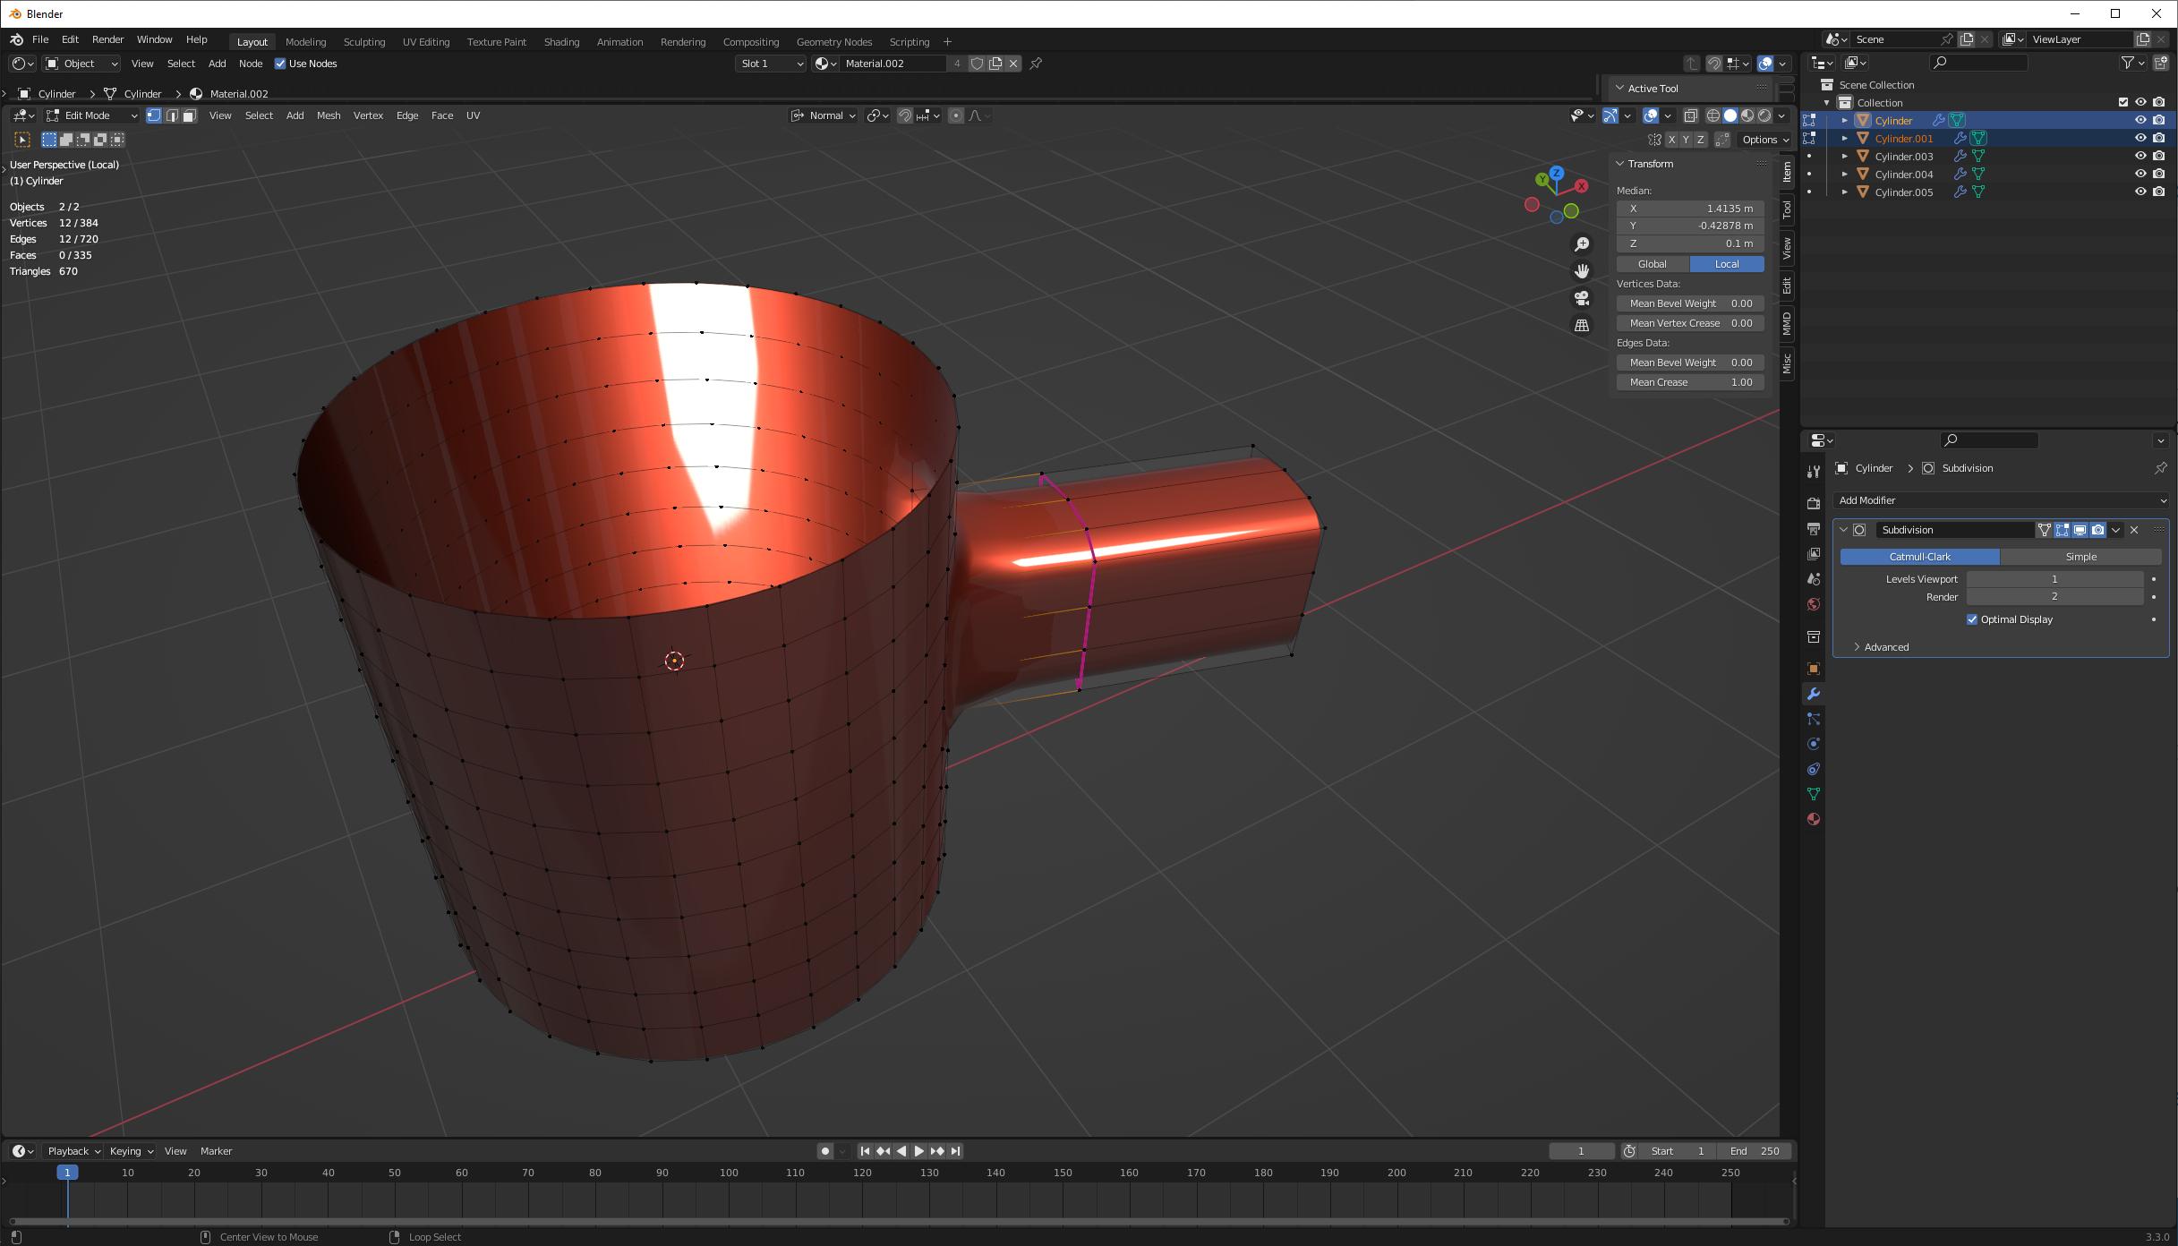This screenshot has width=2178, height=1246.
Task: Open the World properties globe tab
Action: tap(1813, 604)
